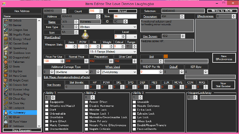Click the Reload button
The image size is (239, 134).
pyautogui.click(x=122, y=11)
